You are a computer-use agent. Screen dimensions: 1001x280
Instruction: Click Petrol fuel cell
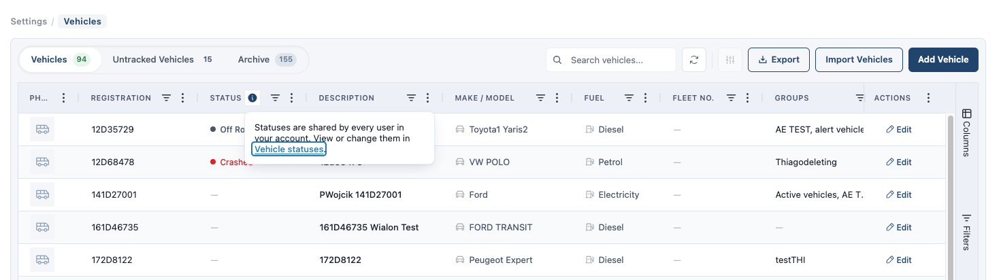pyautogui.click(x=604, y=162)
